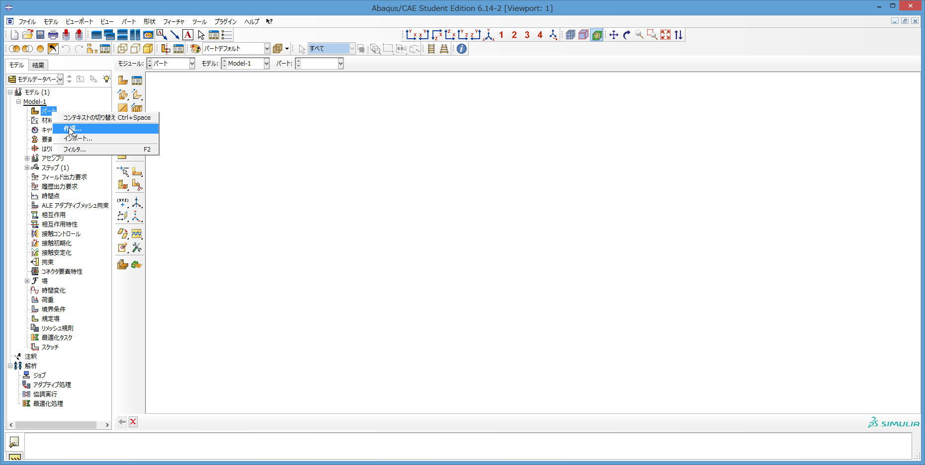The height and width of the screenshot is (465, 925).
Task: Click the message area icon button
Action: (x=14, y=442)
